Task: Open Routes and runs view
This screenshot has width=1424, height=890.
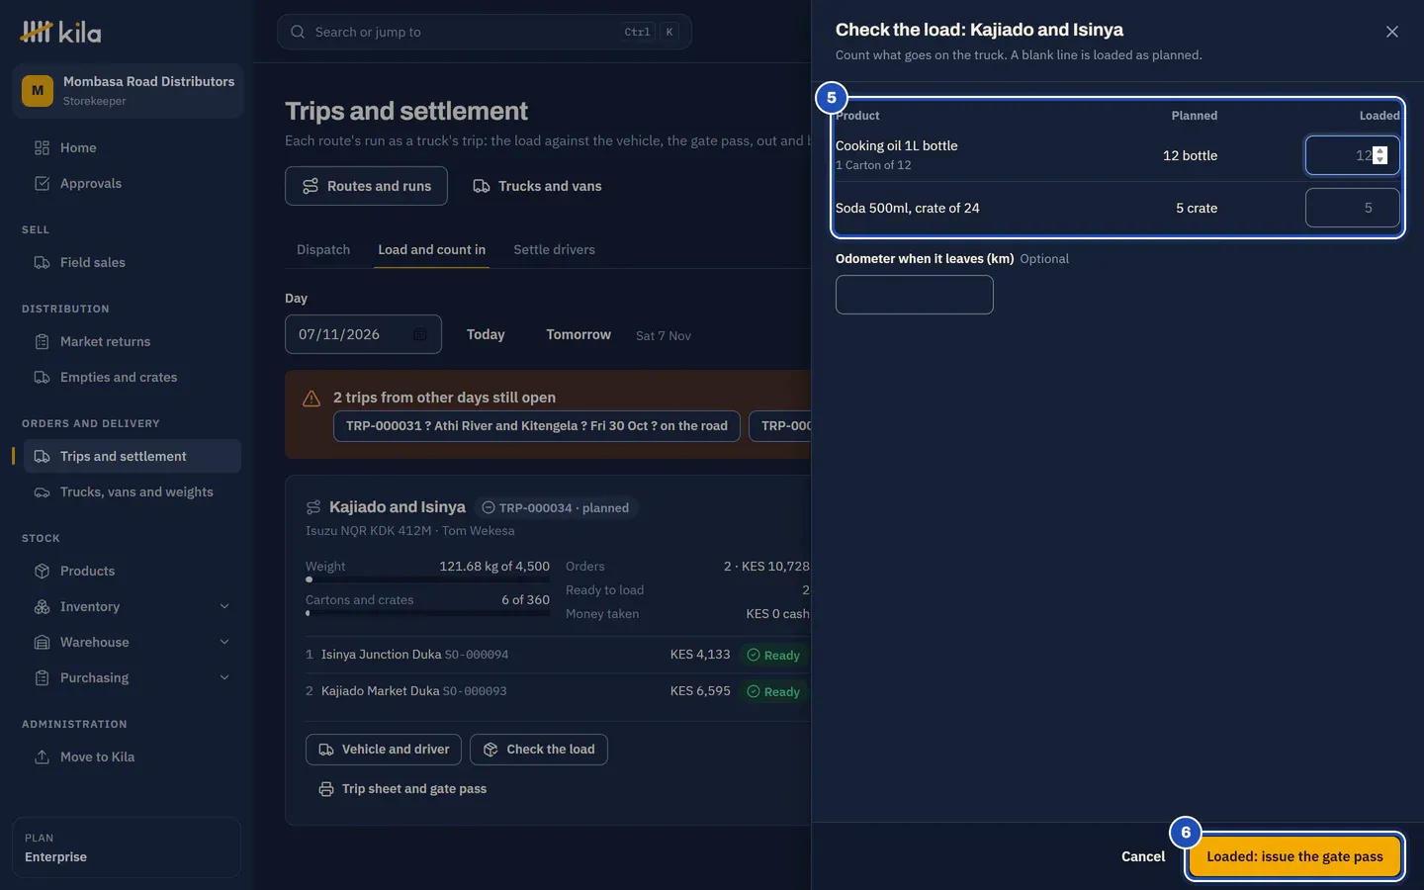Action: point(366,186)
